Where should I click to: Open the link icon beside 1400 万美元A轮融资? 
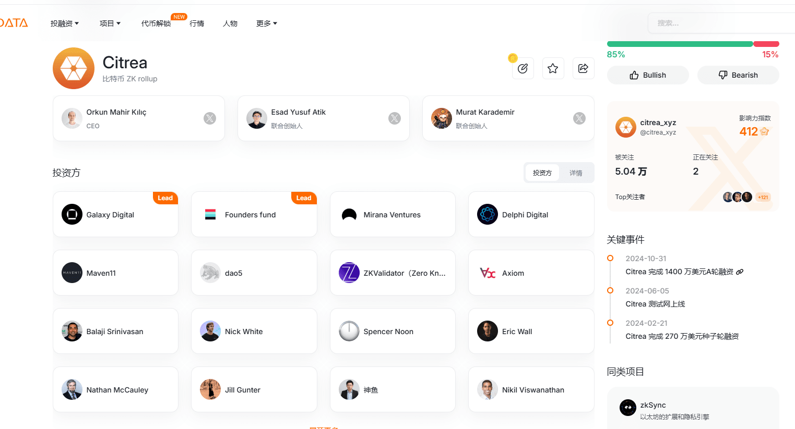(740, 272)
